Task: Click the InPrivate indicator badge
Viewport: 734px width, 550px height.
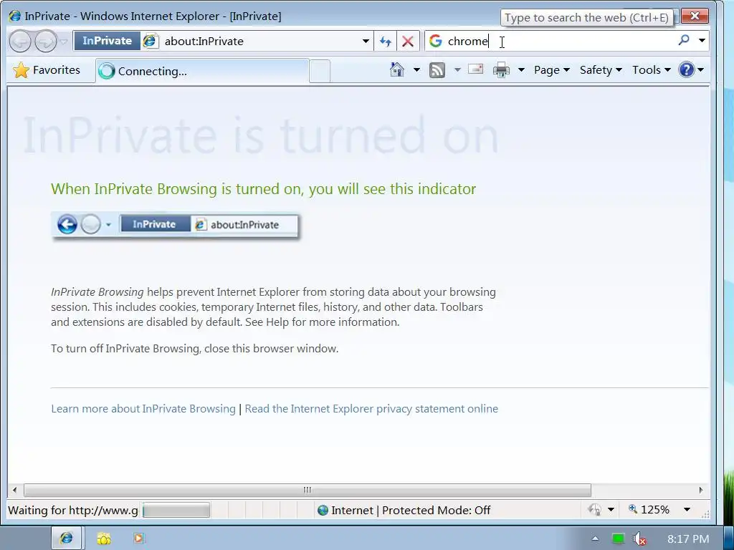Action: 108,41
